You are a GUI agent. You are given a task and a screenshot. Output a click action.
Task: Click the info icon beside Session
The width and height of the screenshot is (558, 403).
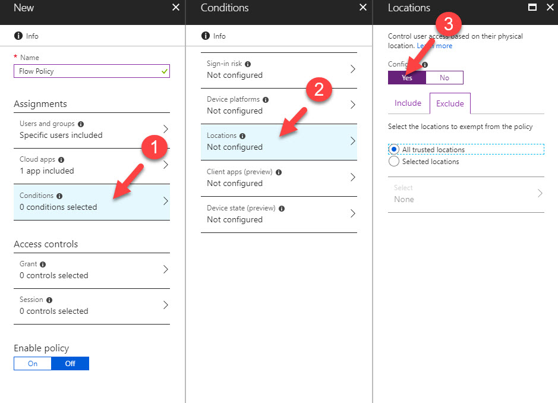click(49, 300)
